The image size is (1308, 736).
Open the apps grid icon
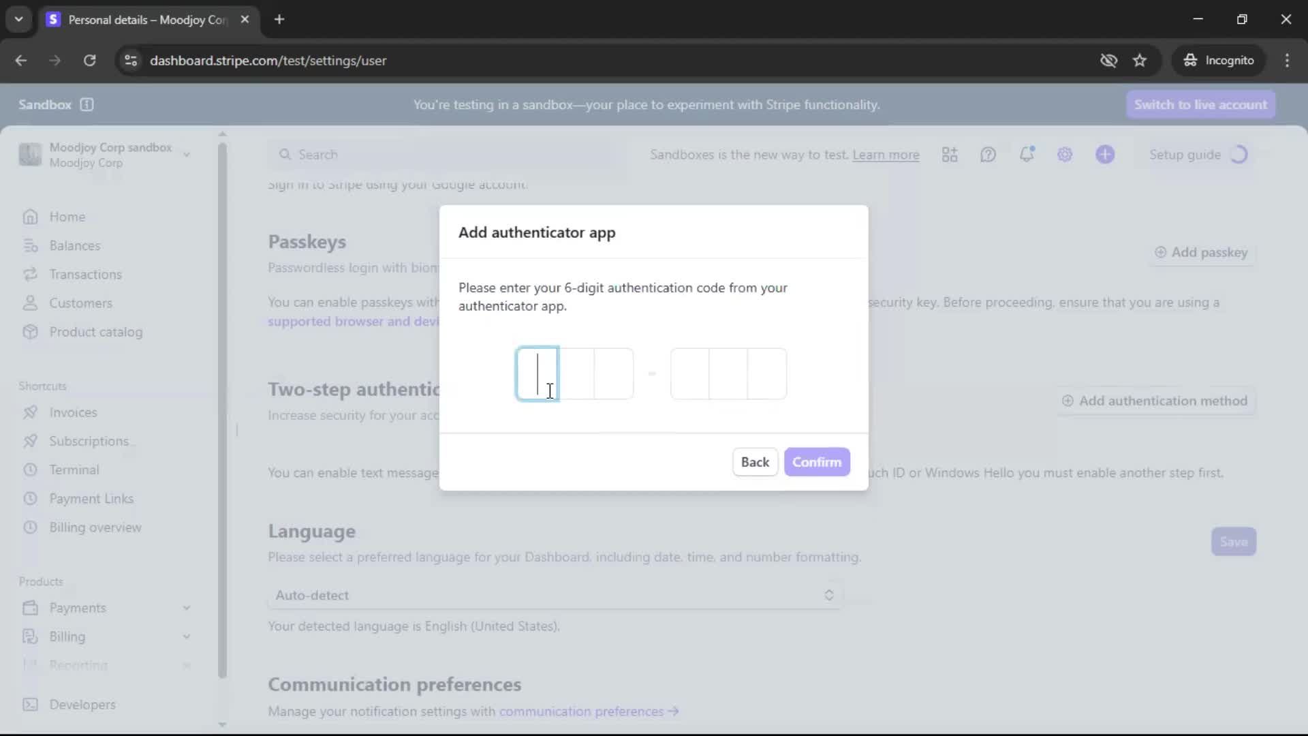click(950, 155)
